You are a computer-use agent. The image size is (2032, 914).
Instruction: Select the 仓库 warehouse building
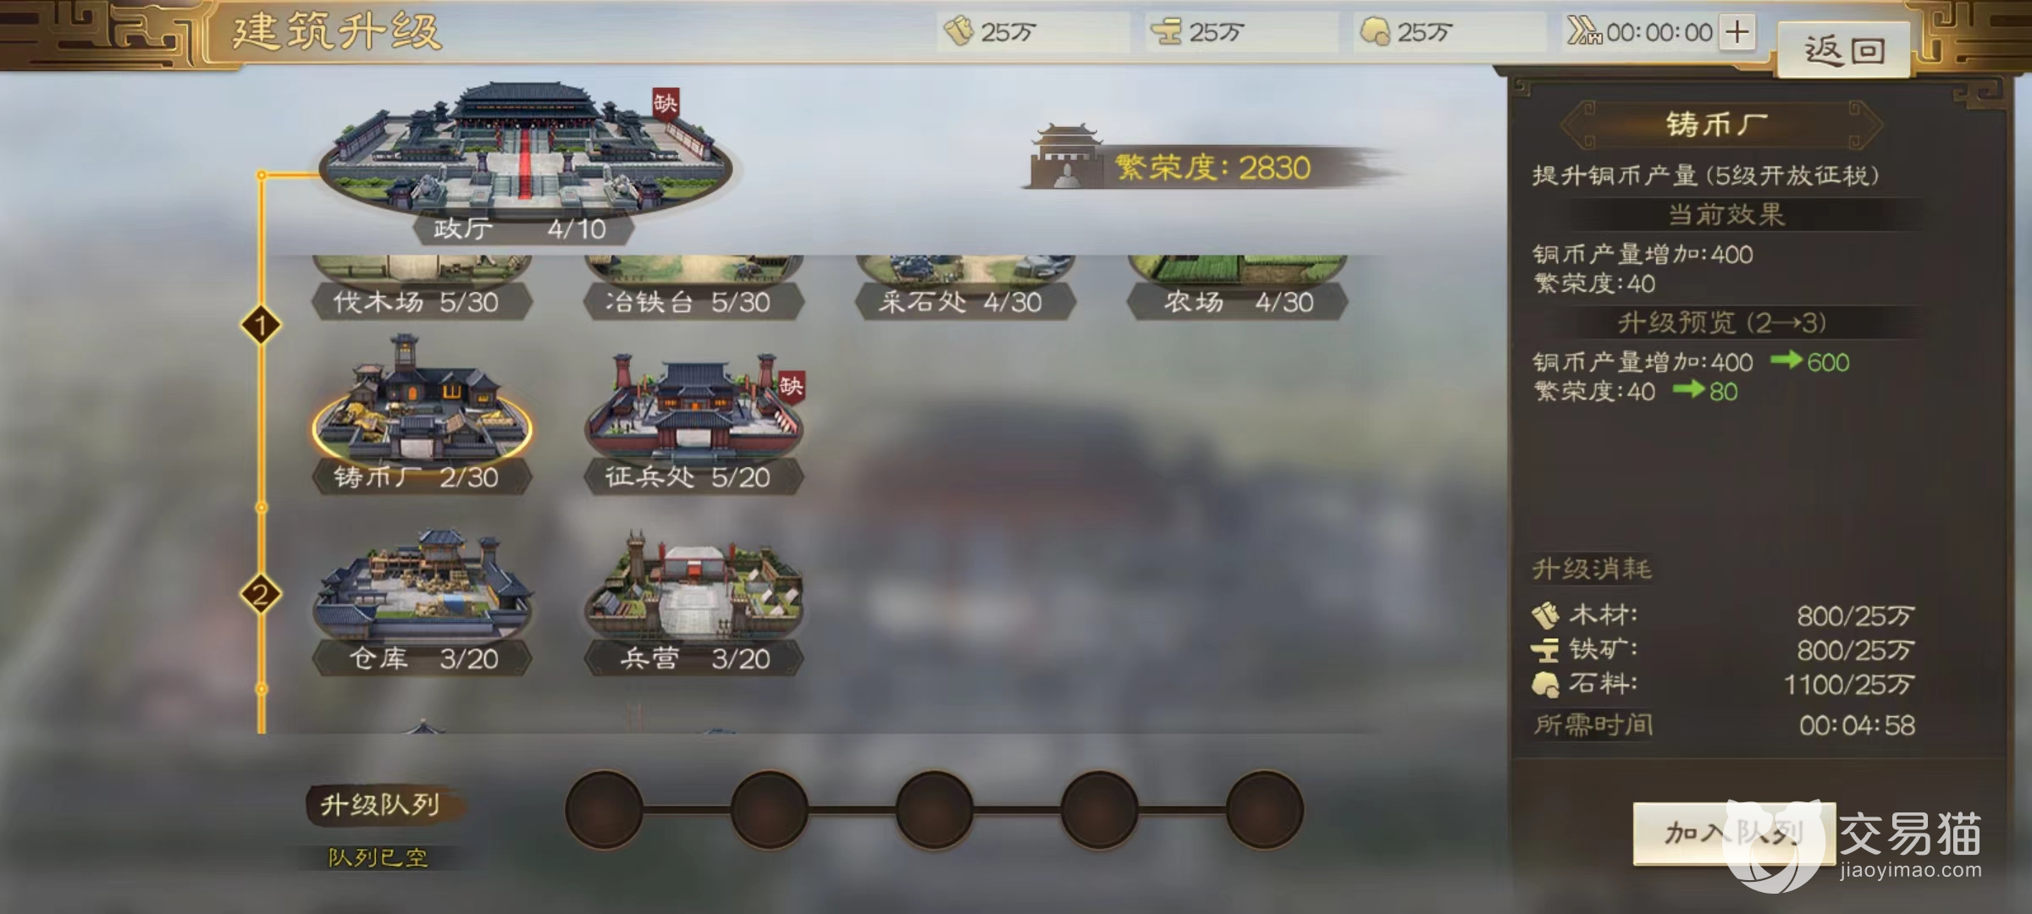pyautogui.click(x=422, y=603)
